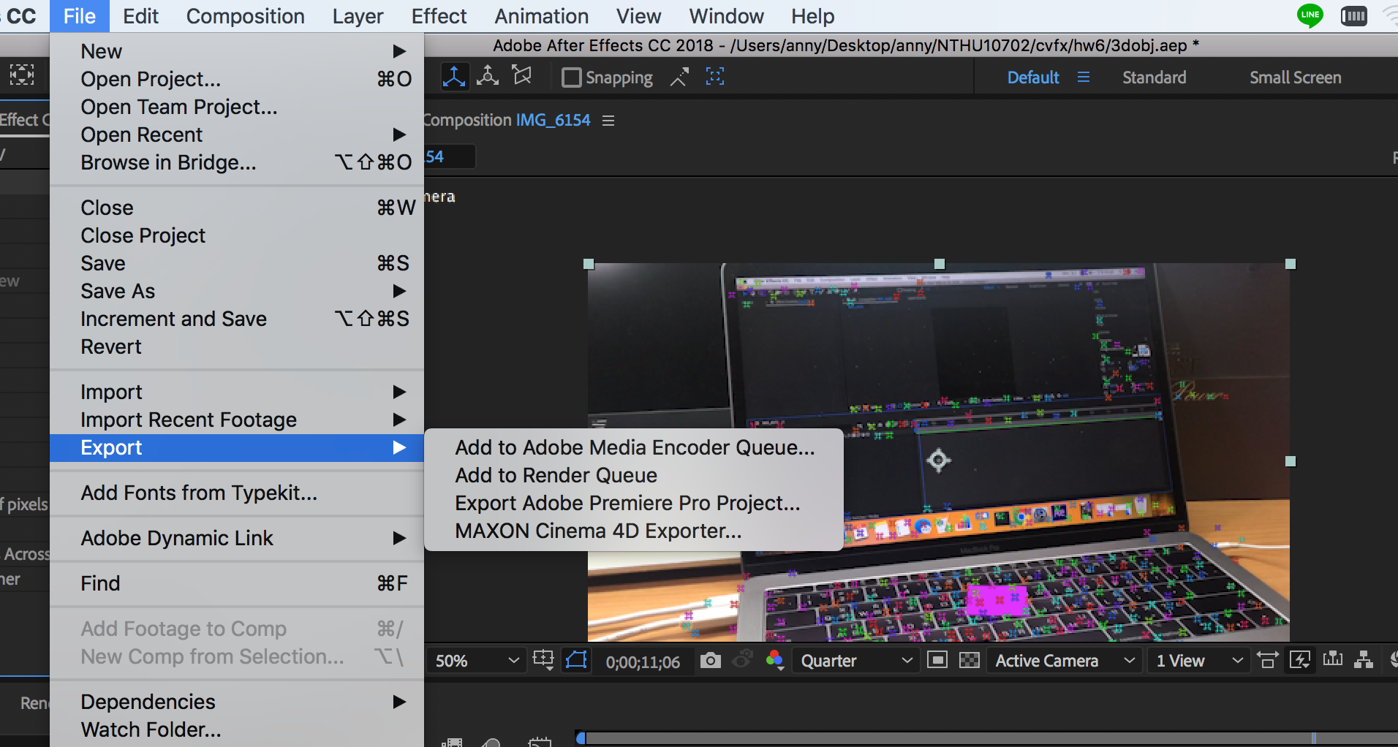
Task: Open the 50% magnification dropdown
Action: 477,661
